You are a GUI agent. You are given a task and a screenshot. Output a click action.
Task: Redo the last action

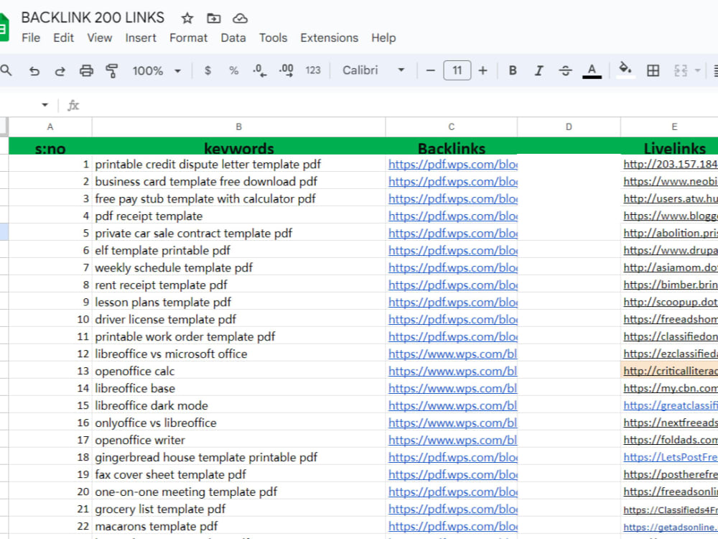60,70
